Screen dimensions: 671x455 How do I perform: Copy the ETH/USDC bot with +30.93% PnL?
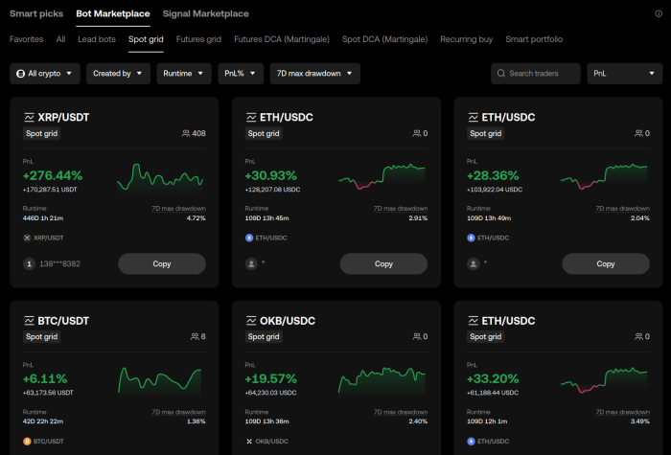(383, 263)
